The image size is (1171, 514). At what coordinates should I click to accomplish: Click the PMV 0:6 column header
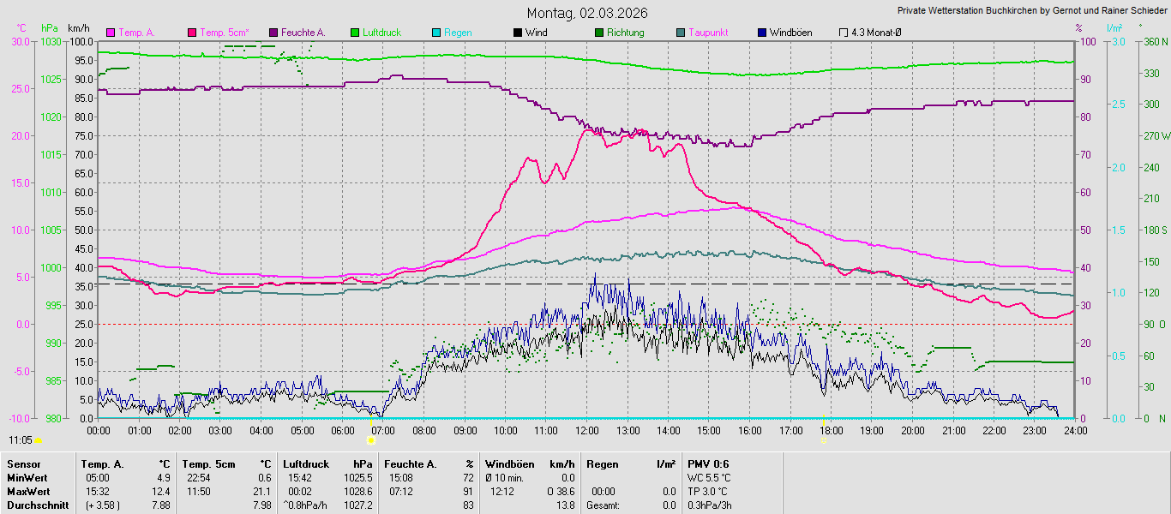[708, 464]
